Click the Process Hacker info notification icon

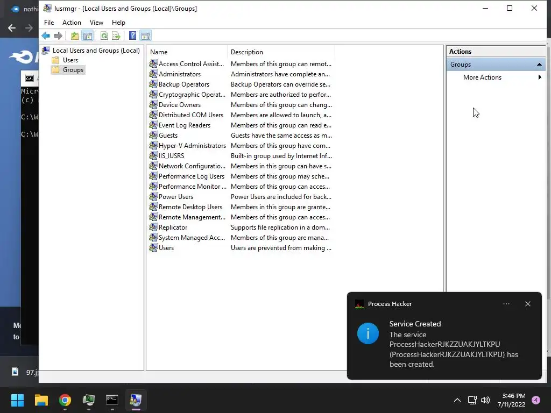tap(368, 333)
